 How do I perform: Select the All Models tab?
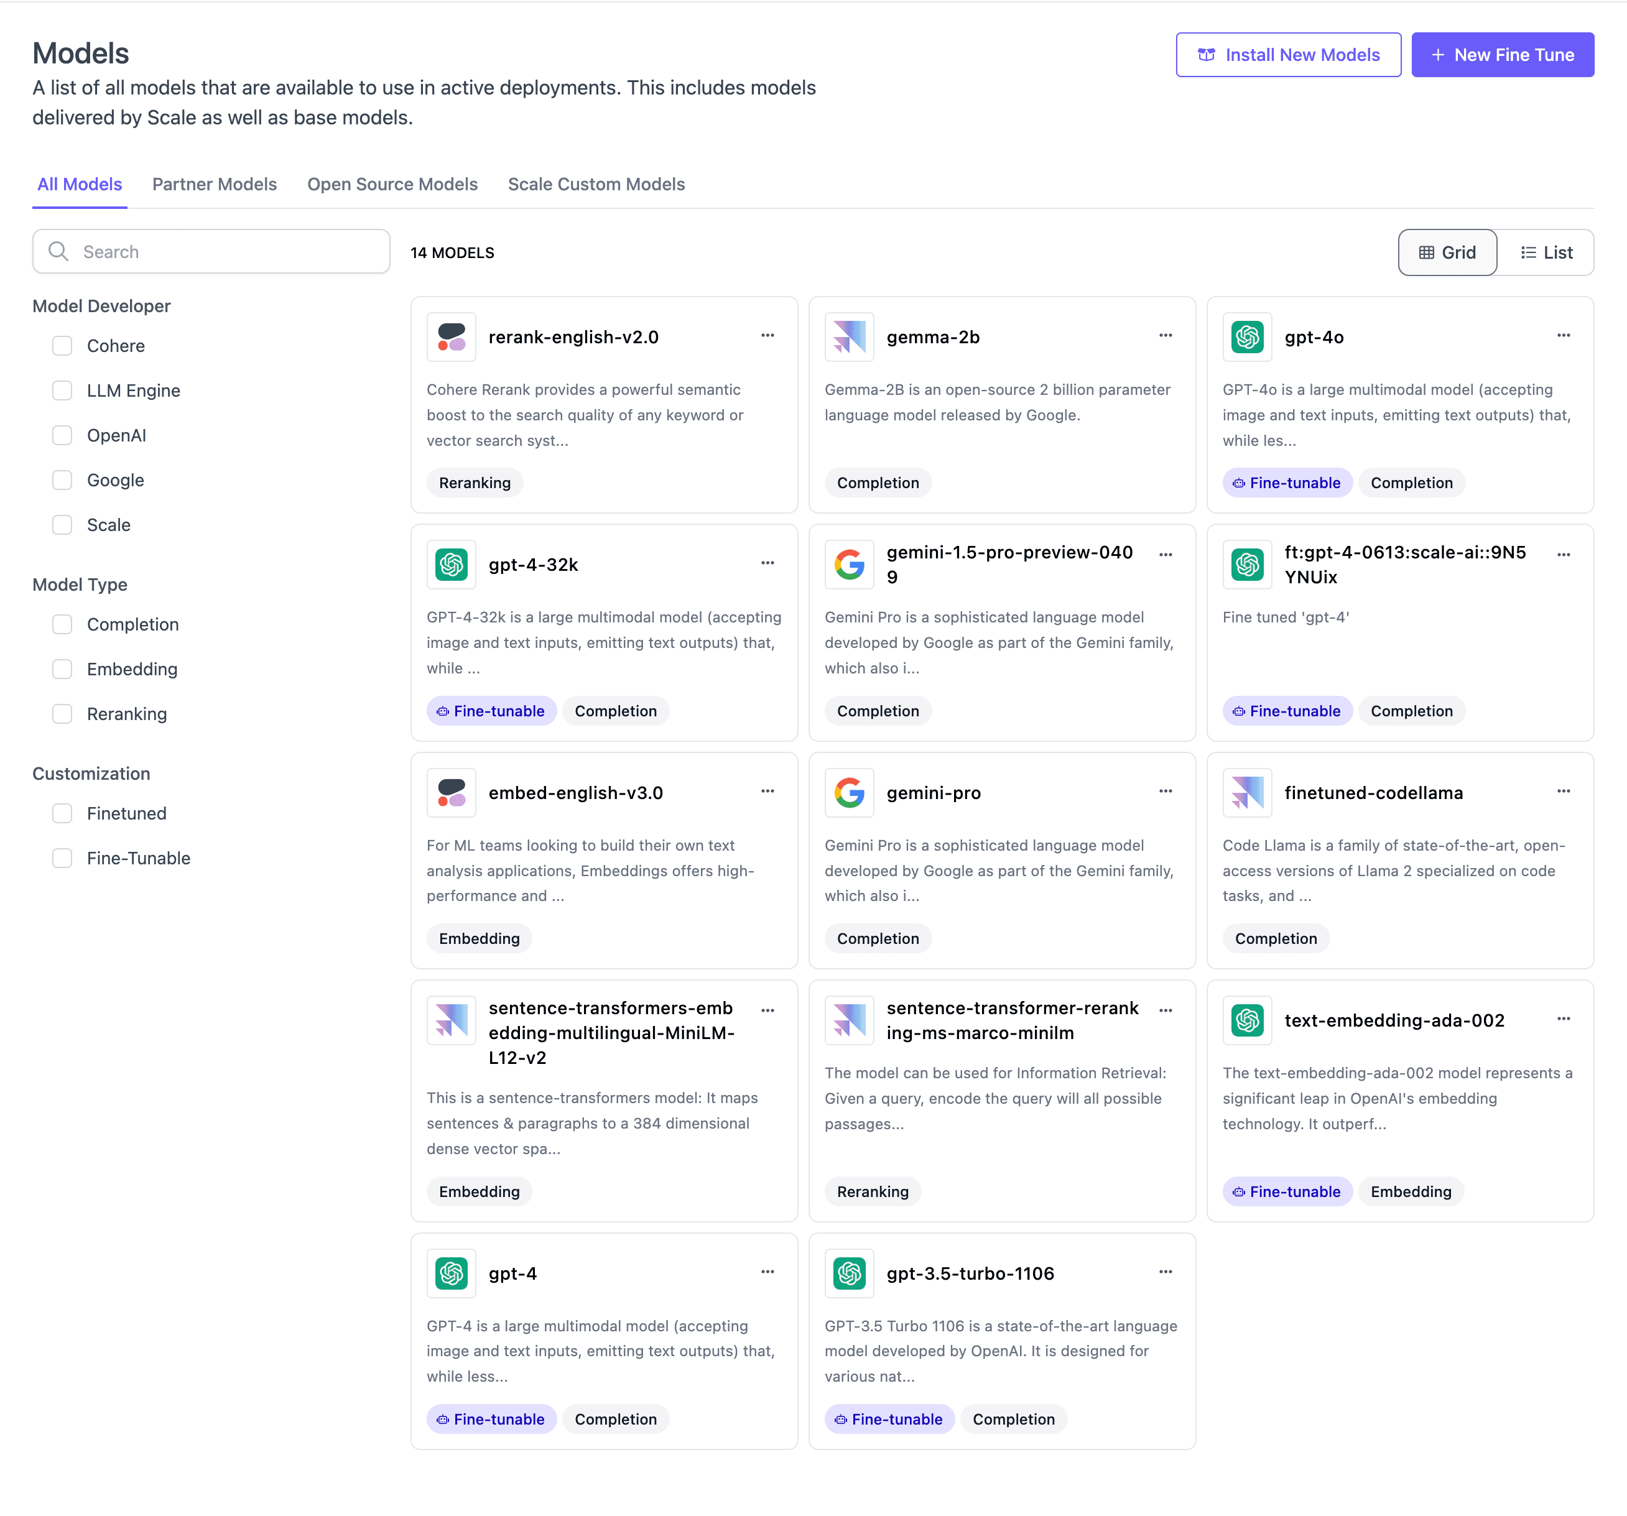(80, 184)
